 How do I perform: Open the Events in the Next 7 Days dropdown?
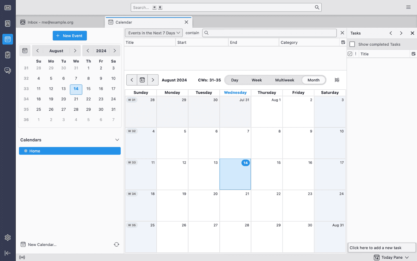(x=153, y=33)
